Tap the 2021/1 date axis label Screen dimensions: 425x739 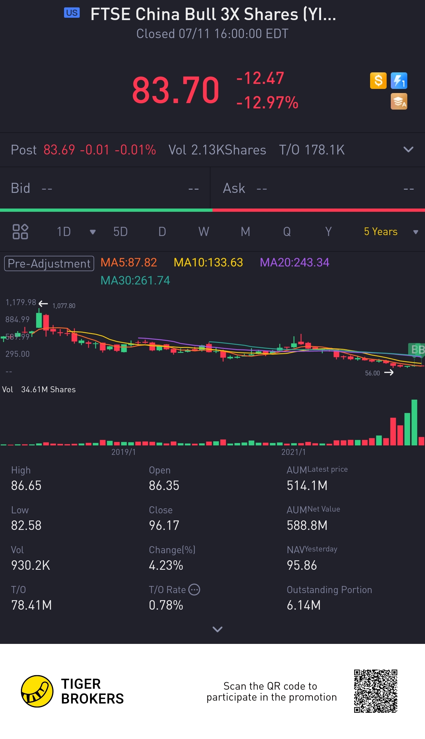click(293, 452)
